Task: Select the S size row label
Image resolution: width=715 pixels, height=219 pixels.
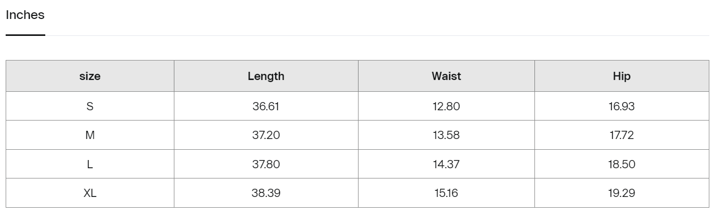Action: pyautogui.click(x=90, y=106)
